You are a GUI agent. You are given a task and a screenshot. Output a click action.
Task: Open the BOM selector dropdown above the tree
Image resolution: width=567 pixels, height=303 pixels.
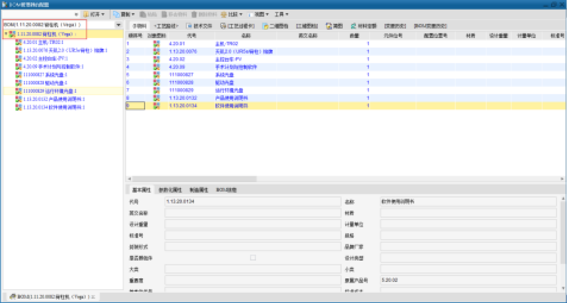[x=118, y=25]
